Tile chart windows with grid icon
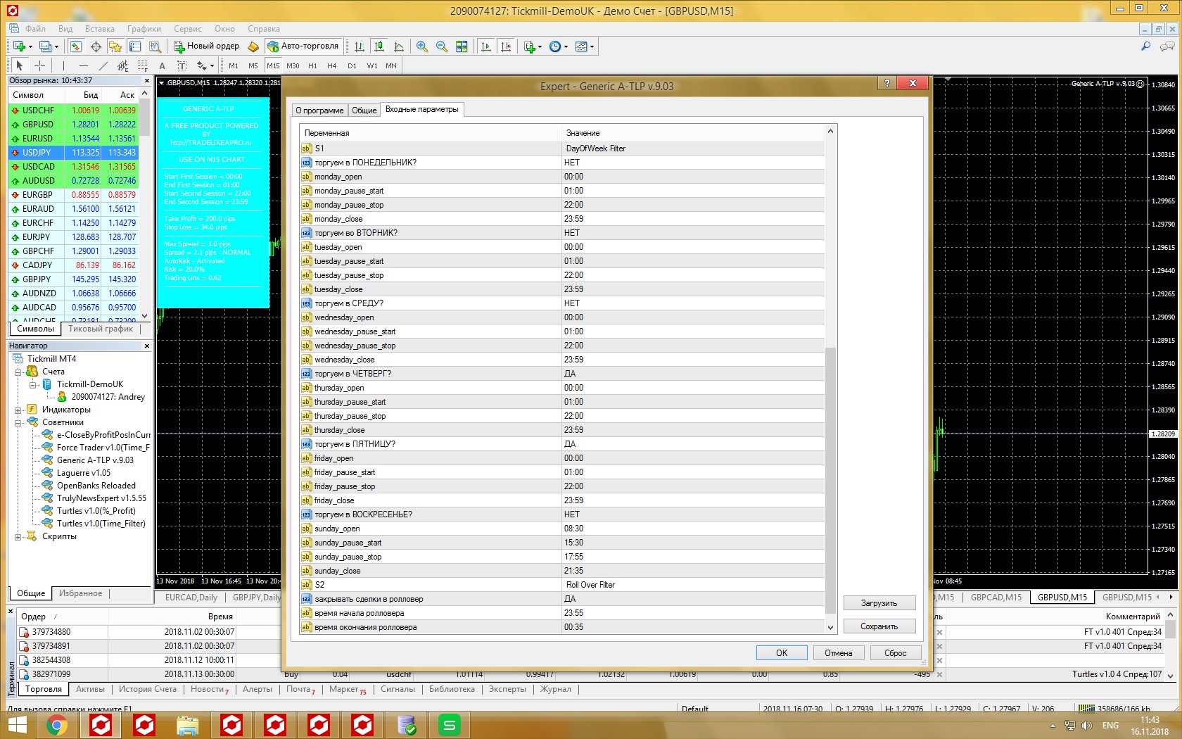 tap(462, 46)
